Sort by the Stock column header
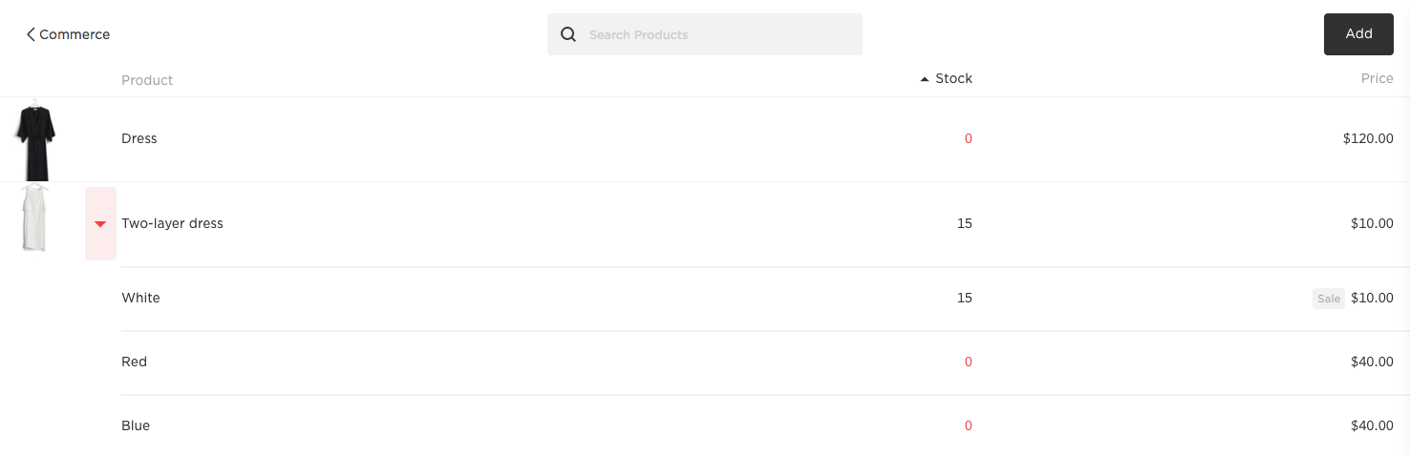Image resolution: width=1410 pixels, height=455 pixels. (953, 79)
